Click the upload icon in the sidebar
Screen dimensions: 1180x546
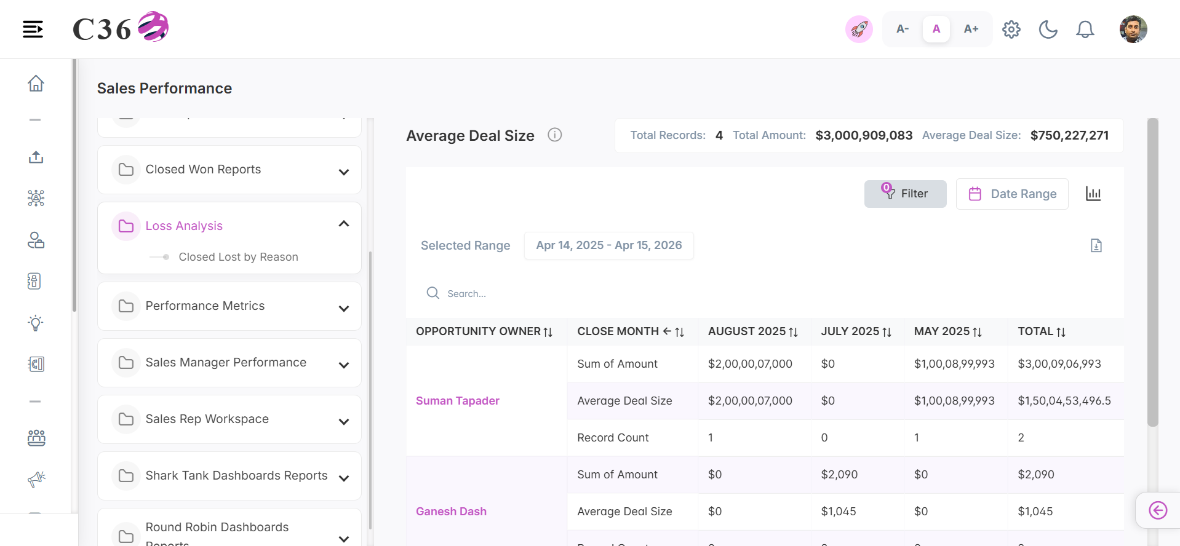36,157
